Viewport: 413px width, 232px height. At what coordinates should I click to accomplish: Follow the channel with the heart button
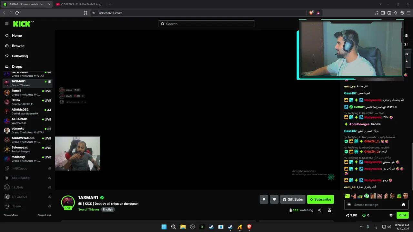[x=274, y=199]
